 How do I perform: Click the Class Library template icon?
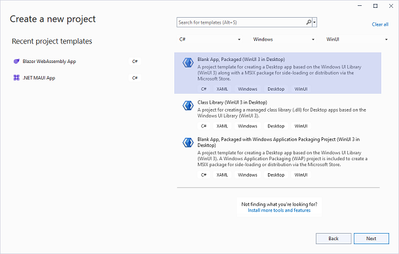(x=188, y=106)
